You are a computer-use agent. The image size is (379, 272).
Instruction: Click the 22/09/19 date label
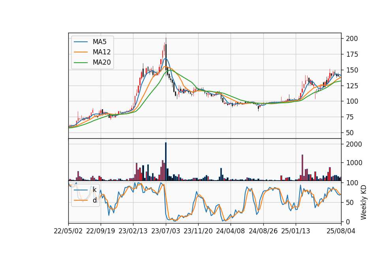point(101,231)
